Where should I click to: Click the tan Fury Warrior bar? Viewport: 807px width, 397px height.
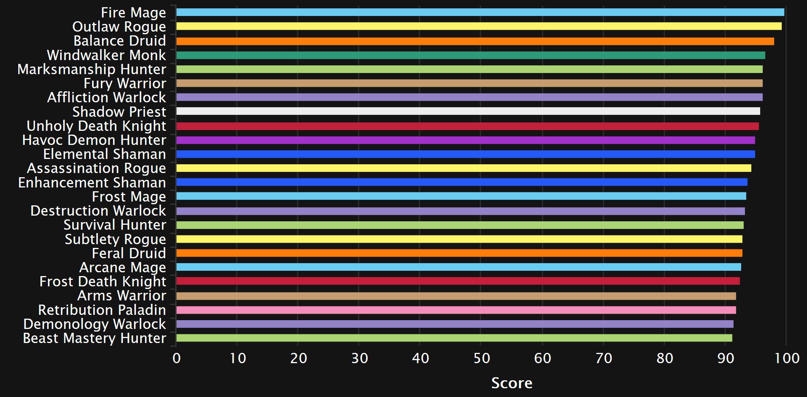click(x=470, y=83)
